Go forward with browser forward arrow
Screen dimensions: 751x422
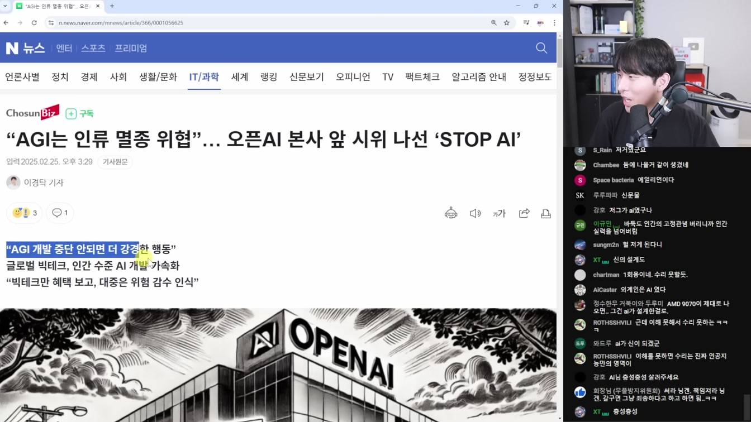click(20, 23)
